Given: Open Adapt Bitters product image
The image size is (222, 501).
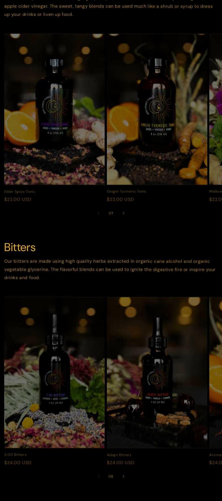Looking at the screenshot, I should click(x=157, y=372).
